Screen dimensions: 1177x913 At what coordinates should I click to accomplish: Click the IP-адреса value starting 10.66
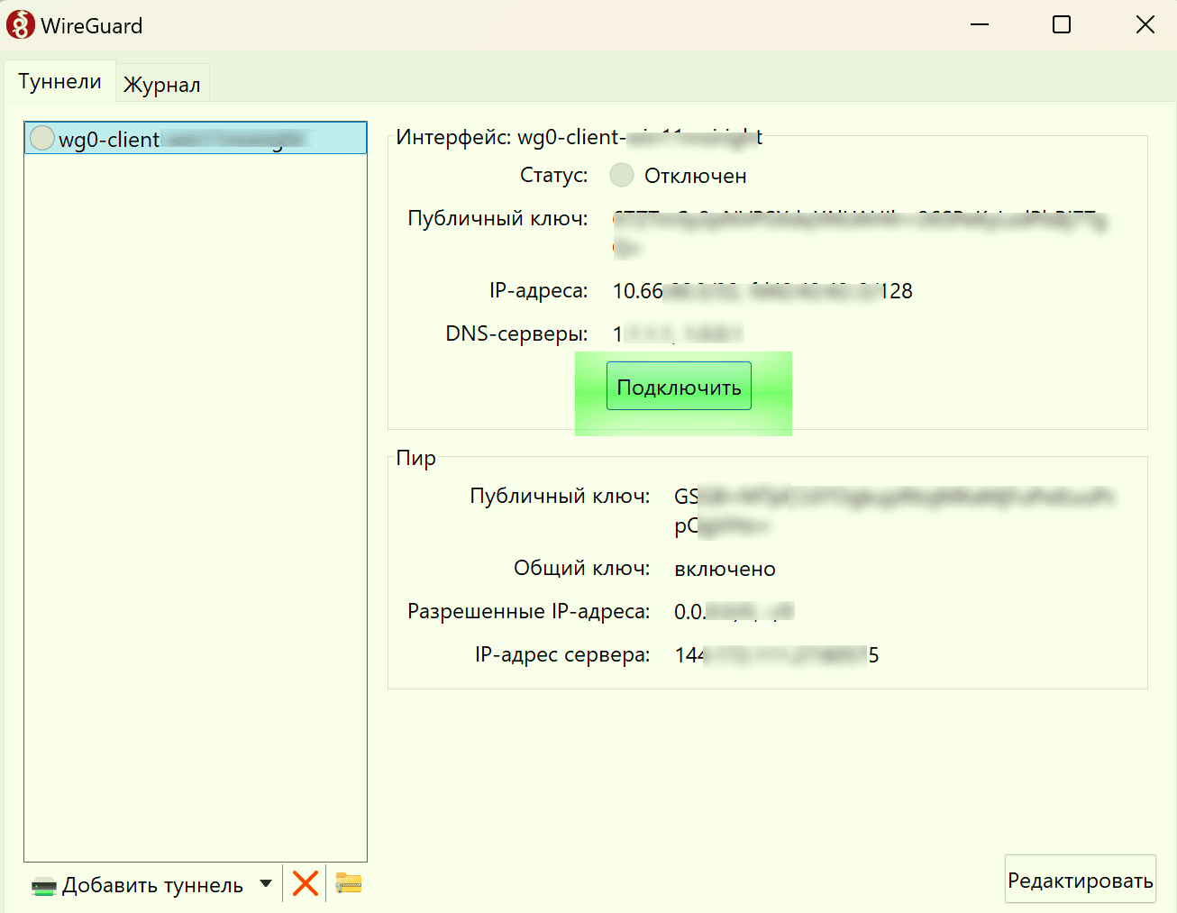coord(762,291)
